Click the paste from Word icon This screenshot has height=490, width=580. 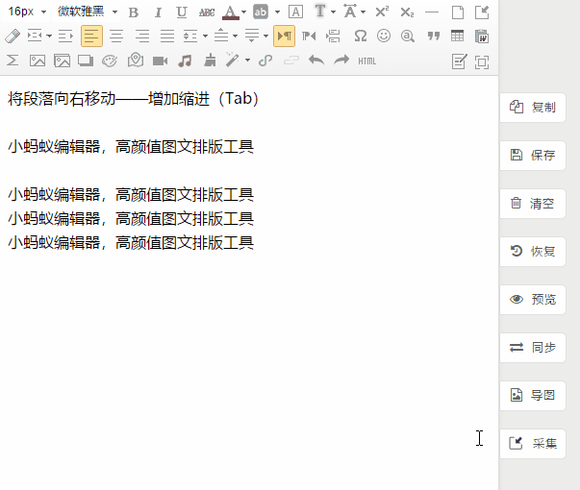pos(482,37)
